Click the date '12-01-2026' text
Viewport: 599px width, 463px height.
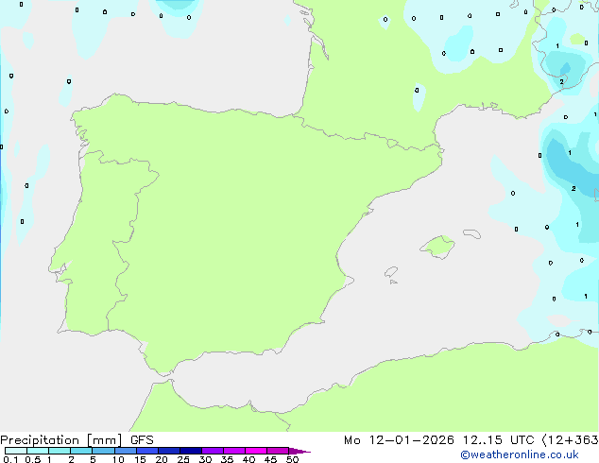click(411, 440)
